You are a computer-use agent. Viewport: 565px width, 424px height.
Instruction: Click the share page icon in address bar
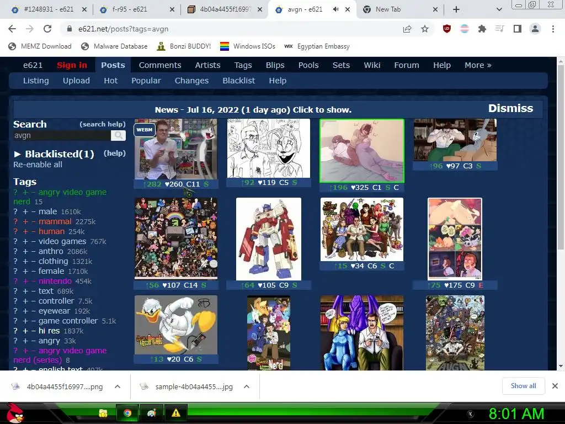(407, 29)
